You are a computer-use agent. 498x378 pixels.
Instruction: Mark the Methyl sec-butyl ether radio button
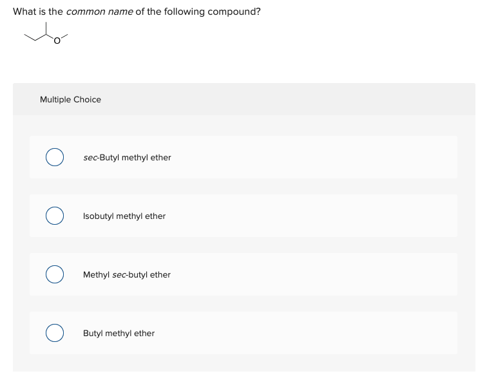pos(55,275)
